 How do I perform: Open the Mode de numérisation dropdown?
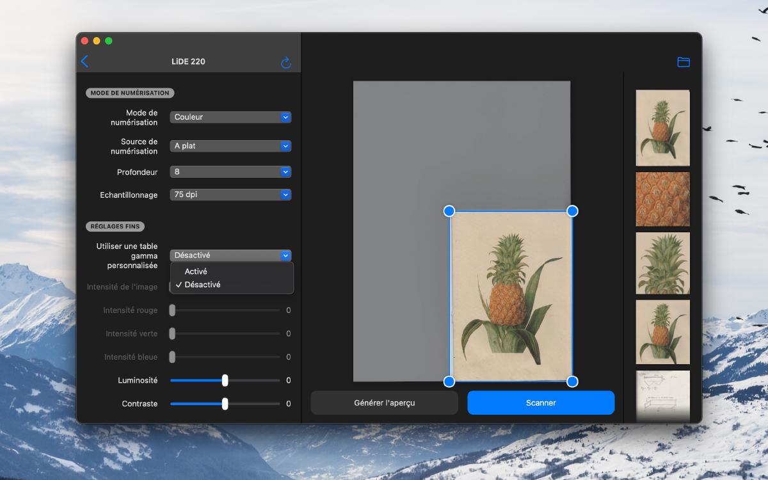[x=230, y=117]
